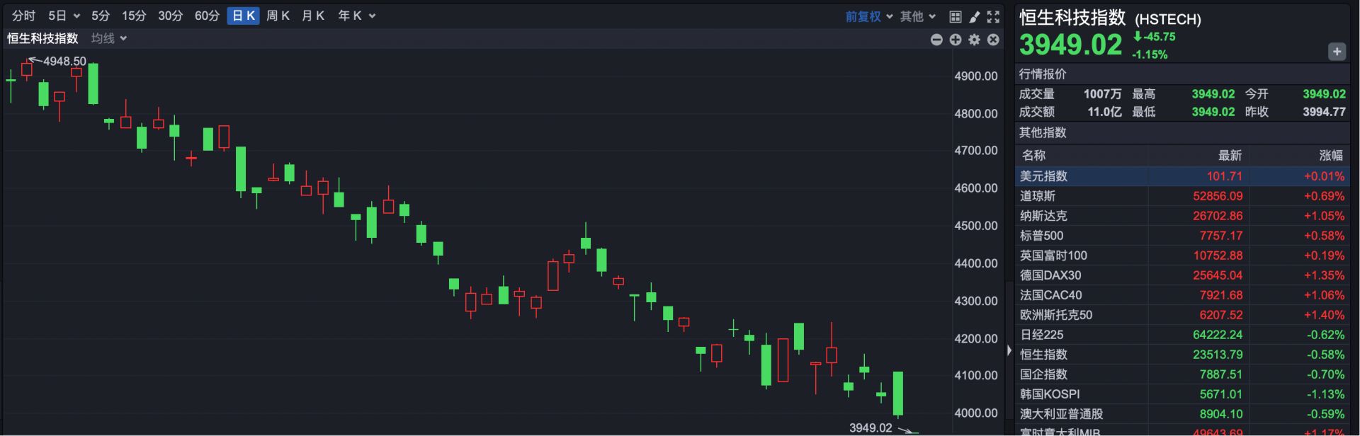This screenshot has width=1360, height=436.
Task: Open the 前复权 adjustment dropdown
Action: [868, 16]
